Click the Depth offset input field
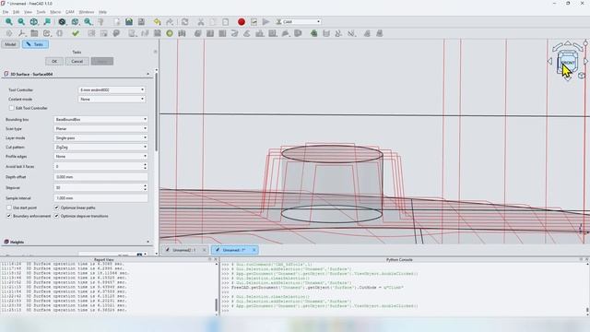590x332 pixels. [100, 177]
